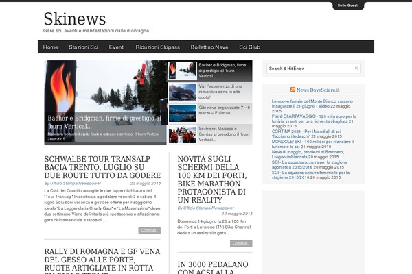412x274 pixels.
Task: Open news 'SCI - La squadra azzurra per la stagione agonistica'
Action: [310, 164]
